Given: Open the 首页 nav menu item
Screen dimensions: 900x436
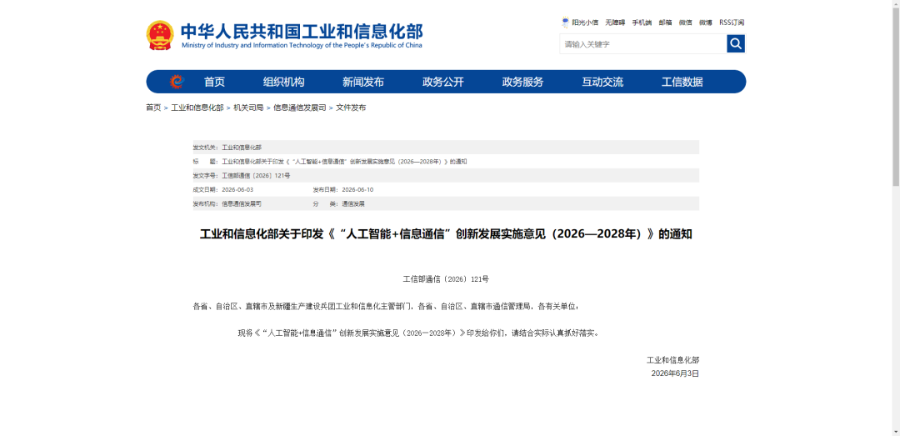Looking at the screenshot, I should pyautogui.click(x=214, y=82).
